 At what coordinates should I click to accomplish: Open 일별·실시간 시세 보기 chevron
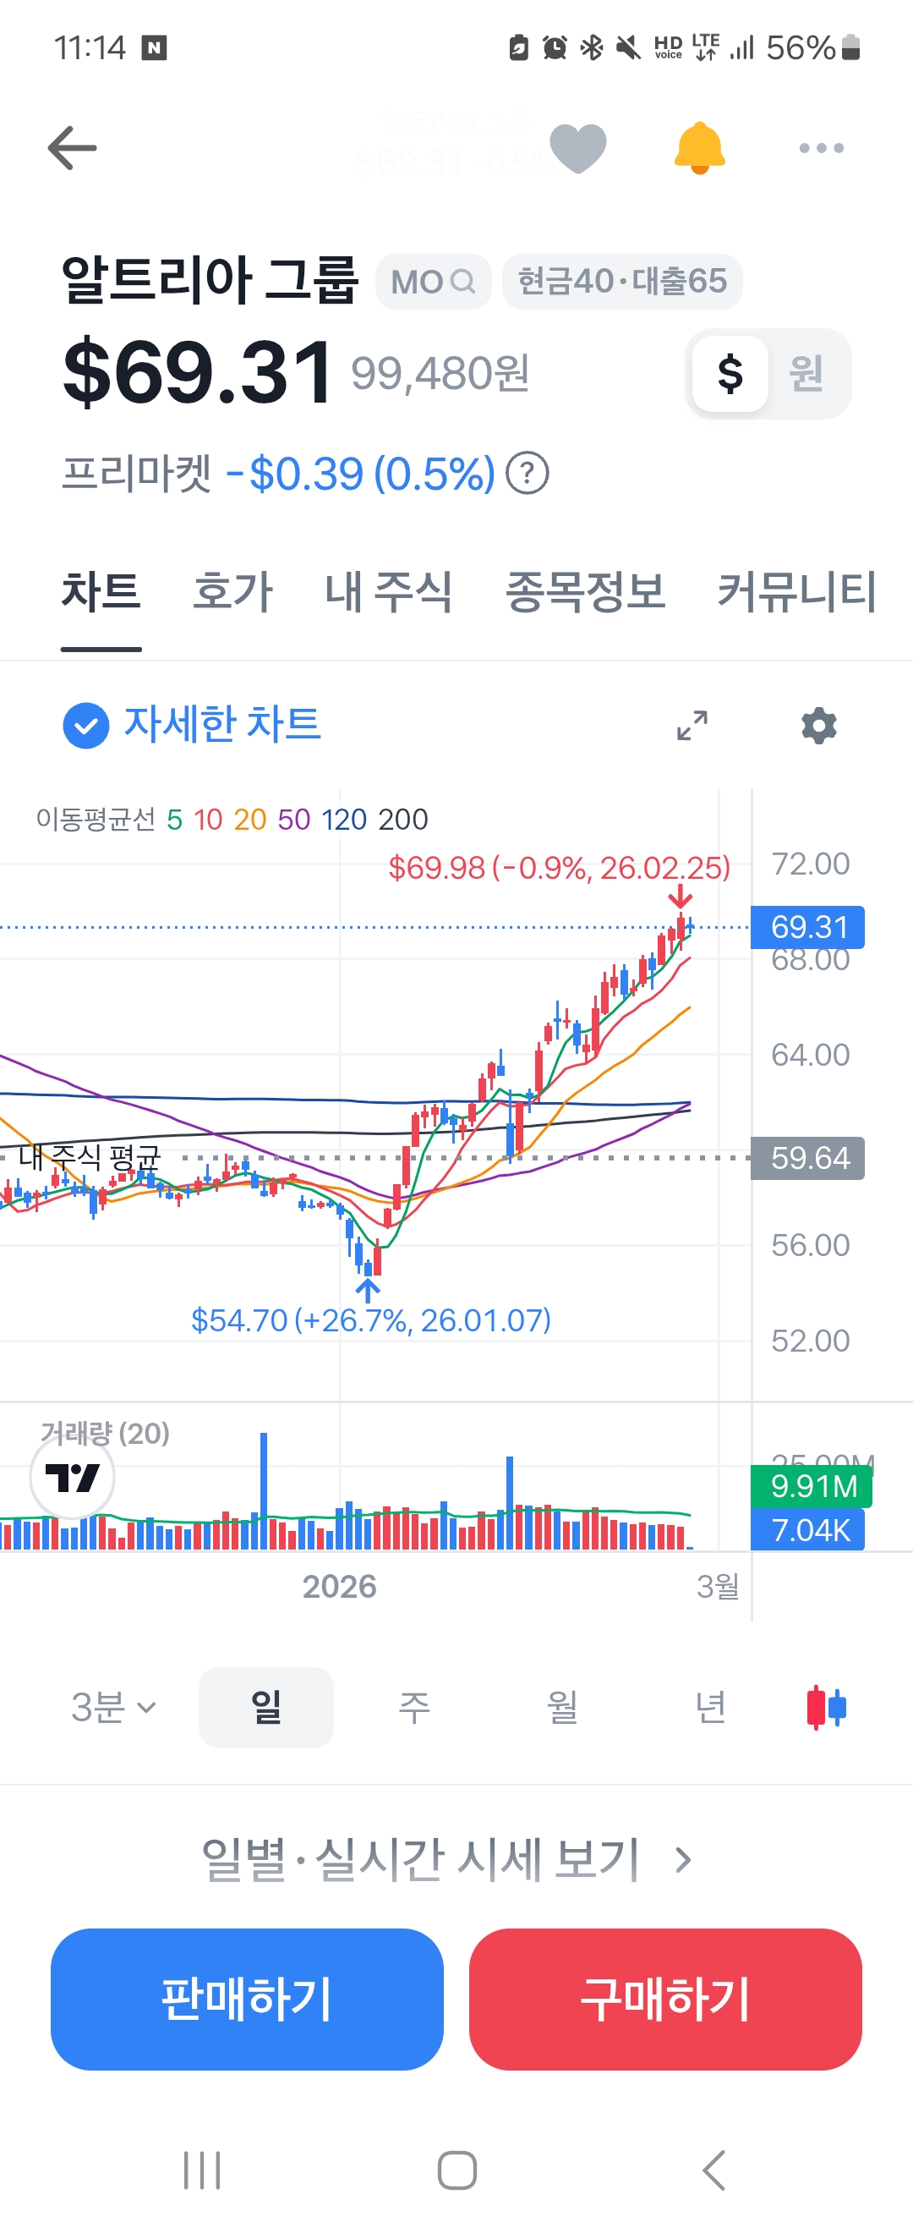coord(683,1859)
